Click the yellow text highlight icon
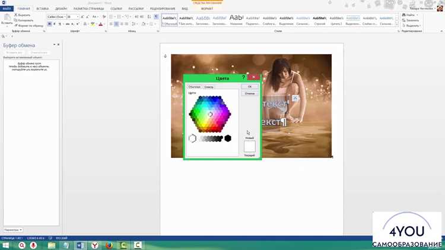Viewport: 445px width, 250px height. pyautogui.click(x=93, y=24)
